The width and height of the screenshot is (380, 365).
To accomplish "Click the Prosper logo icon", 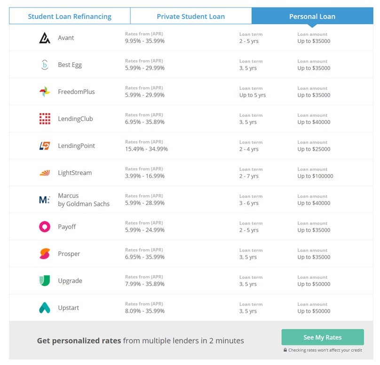I will (x=45, y=254).
